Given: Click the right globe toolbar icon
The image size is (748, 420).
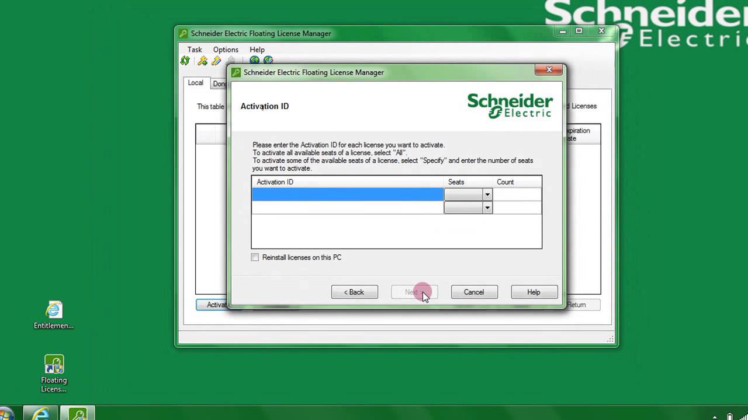Looking at the screenshot, I should 268,60.
